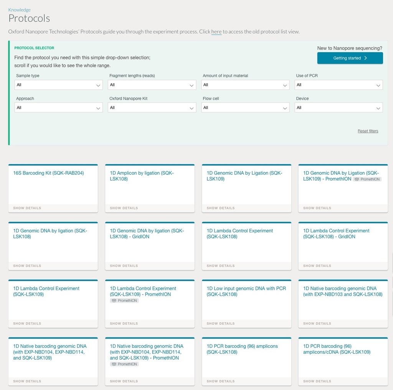Image resolution: width=393 pixels, height=390 pixels.
Task: Click the Reset filters link
Action: pos(368,131)
